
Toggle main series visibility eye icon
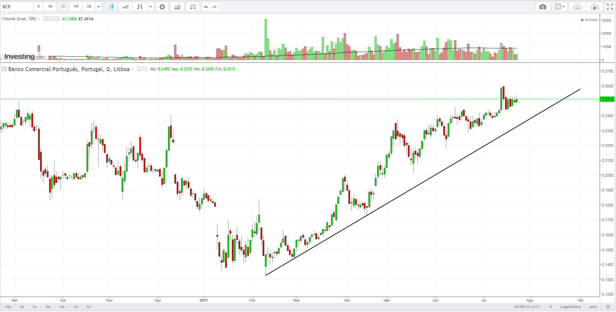tap(139, 69)
